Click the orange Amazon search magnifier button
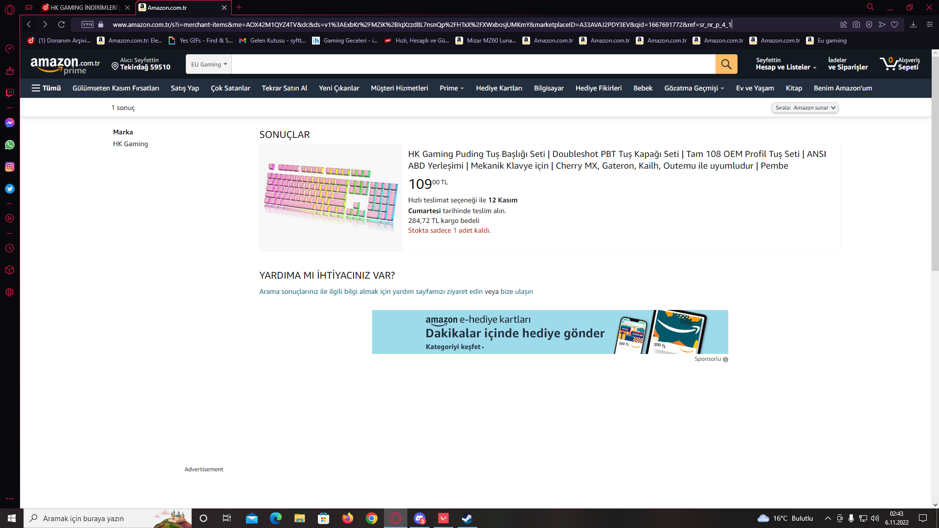This screenshot has height=528, width=939. tap(726, 64)
